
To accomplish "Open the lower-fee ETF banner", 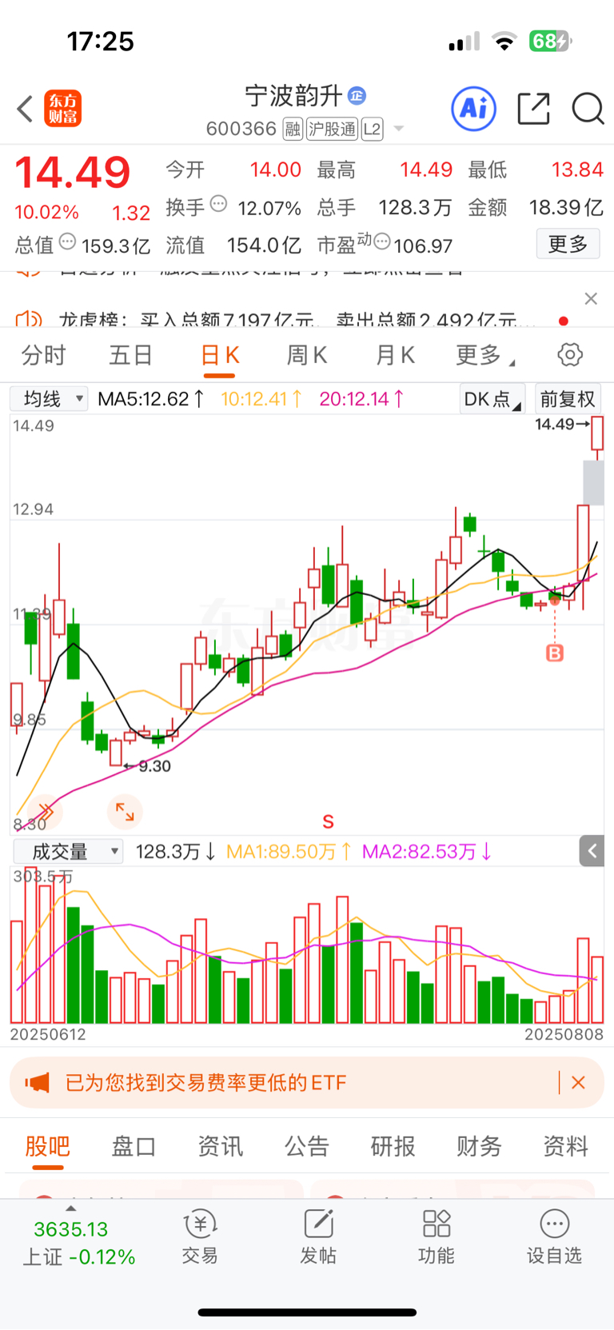I will coord(307,1083).
